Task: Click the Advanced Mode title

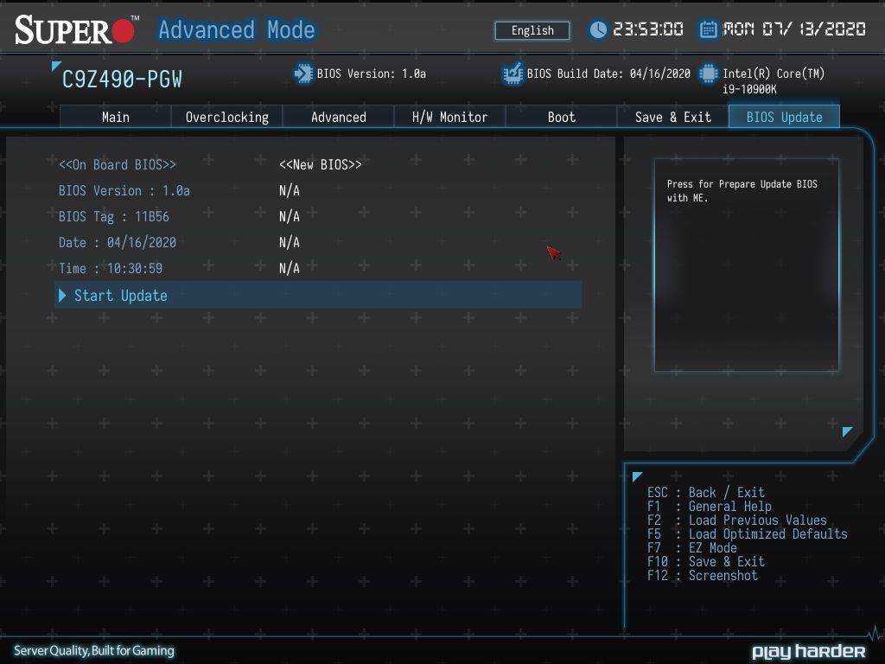Action: pyautogui.click(x=237, y=30)
